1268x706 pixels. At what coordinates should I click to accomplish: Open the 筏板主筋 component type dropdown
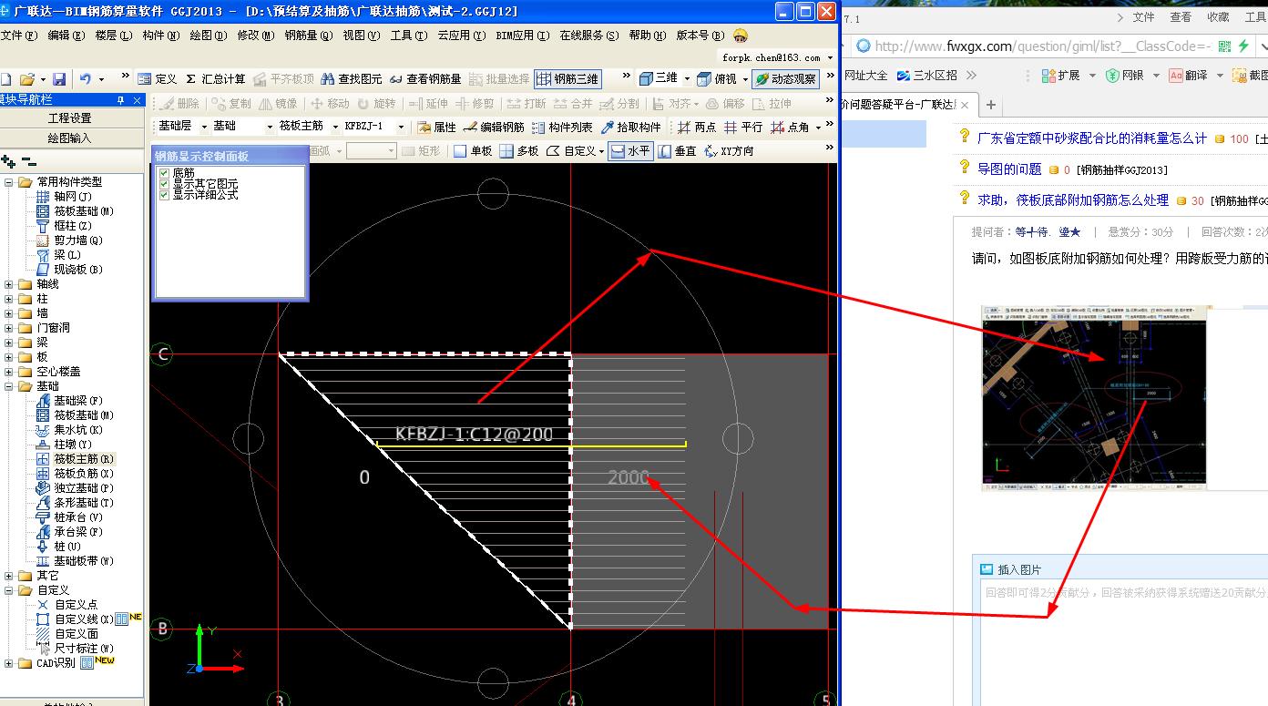click(335, 128)
